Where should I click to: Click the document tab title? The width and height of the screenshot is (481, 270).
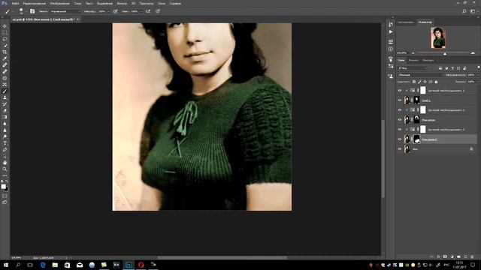[x=44, y=19]
